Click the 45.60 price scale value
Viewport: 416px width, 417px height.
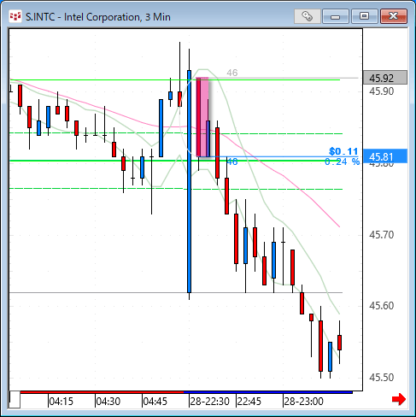[x=382, y=306]
